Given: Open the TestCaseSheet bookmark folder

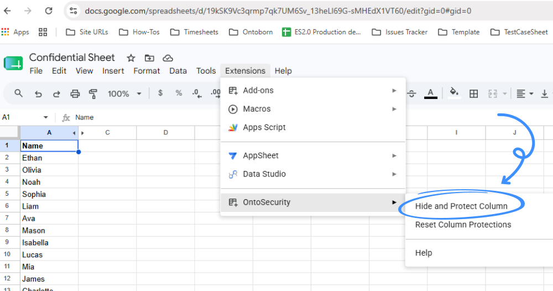Looking at the screenshot, I should (x=519, y=32).
